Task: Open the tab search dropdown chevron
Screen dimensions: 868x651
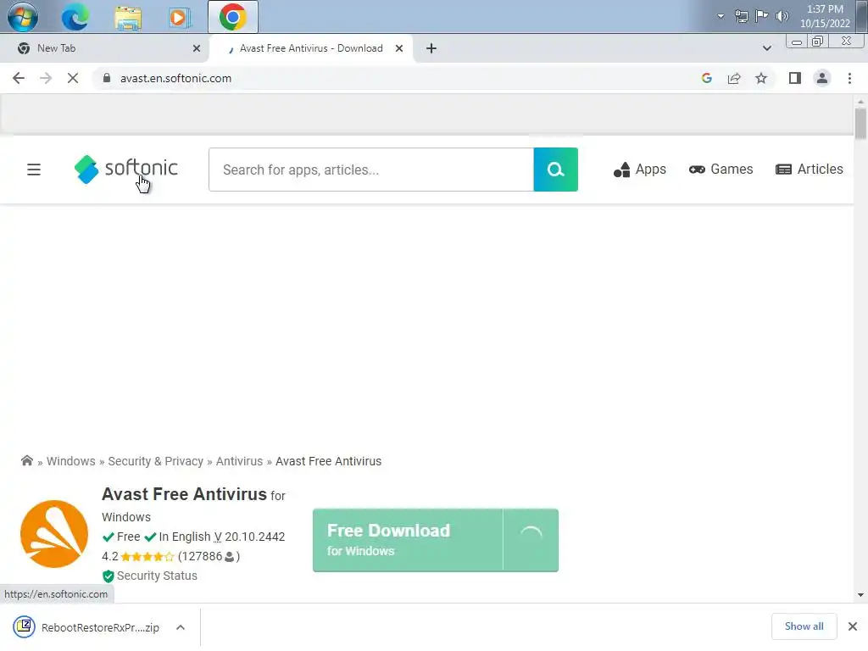Action: [766, 48]
